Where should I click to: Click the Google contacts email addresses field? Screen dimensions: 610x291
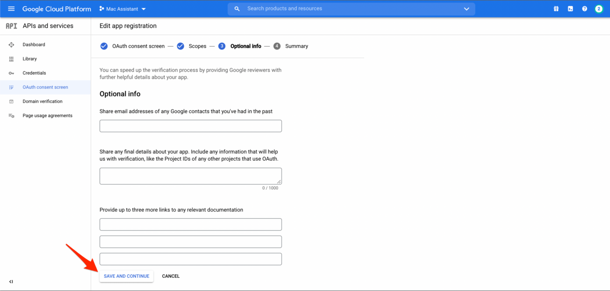point(191,126)
